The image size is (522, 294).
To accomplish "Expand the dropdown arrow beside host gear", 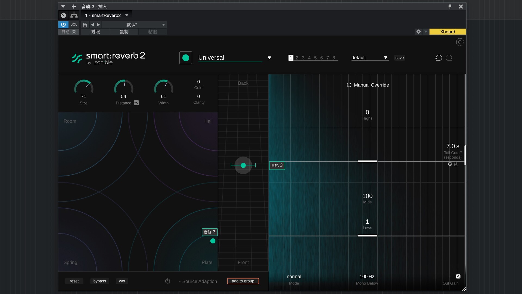I will coord(426,32).
